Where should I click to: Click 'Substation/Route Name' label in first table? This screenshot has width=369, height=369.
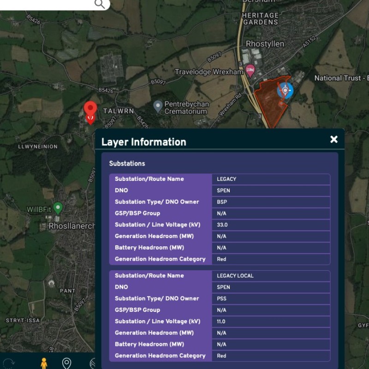149,179
